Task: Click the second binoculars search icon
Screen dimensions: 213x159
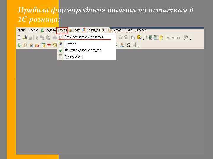Action: 126,38
